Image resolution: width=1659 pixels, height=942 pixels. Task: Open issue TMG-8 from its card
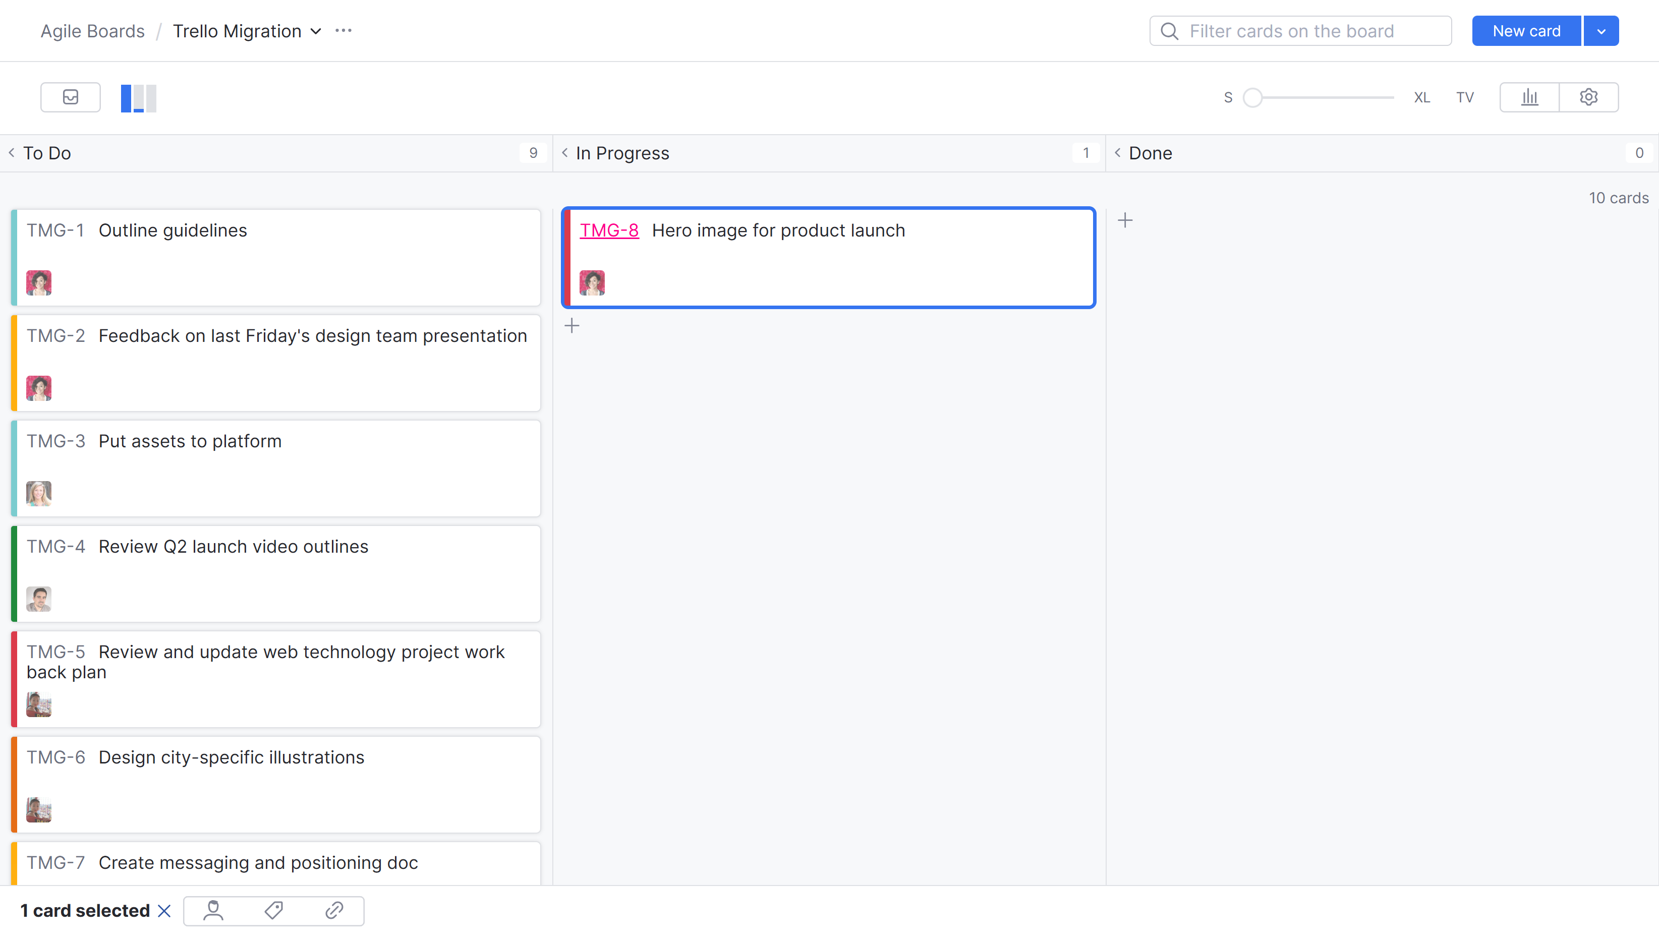pyautogui.click(x=609, y=229)
